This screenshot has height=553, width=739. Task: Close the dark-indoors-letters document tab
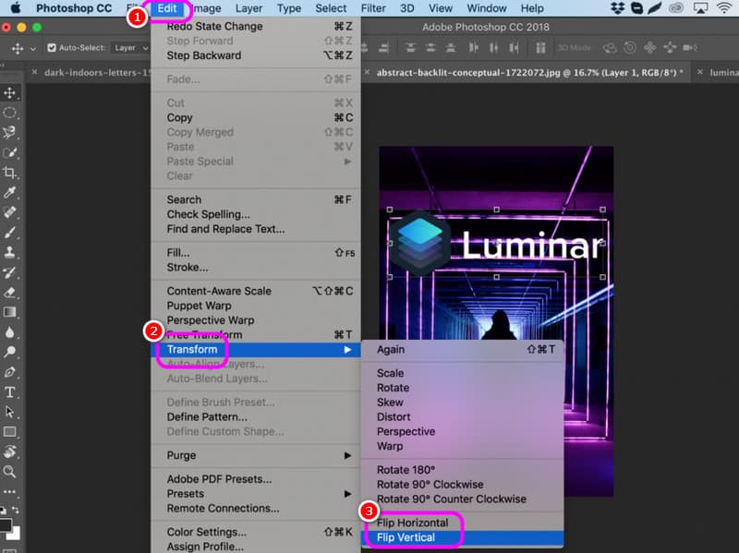[35, 71]
